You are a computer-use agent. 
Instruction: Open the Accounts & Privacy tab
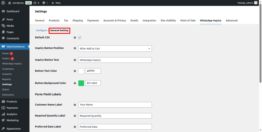[115, 20]
